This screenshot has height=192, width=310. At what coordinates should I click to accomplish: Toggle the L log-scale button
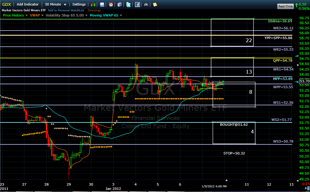308,188
